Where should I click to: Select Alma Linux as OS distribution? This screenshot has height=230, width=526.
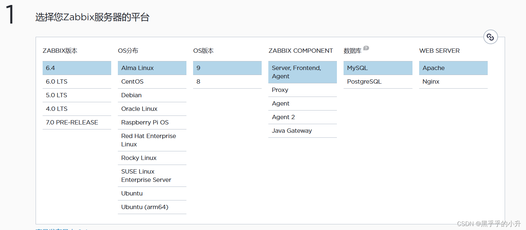[x=152, y=68]
